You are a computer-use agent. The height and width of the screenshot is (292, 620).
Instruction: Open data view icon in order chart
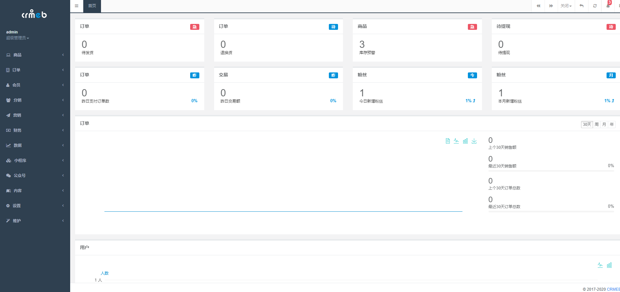point(448,141)
